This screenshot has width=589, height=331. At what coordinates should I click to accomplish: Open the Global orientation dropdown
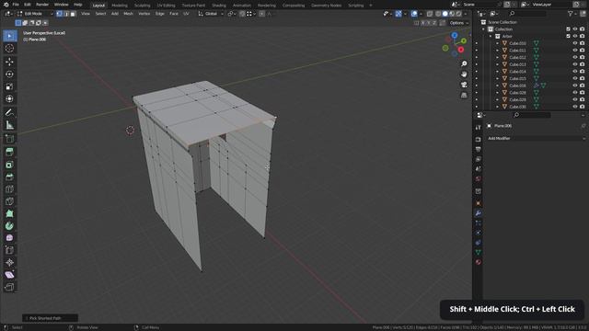pos(211,14)
